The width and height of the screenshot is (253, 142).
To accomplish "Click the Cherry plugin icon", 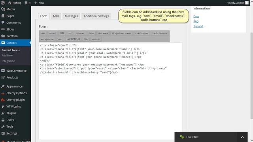I will (x=3, y=100).
